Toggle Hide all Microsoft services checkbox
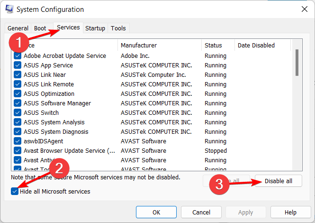The height and width of the screenshot is (223, 315). pyautogui.click(x=16, y=192)
